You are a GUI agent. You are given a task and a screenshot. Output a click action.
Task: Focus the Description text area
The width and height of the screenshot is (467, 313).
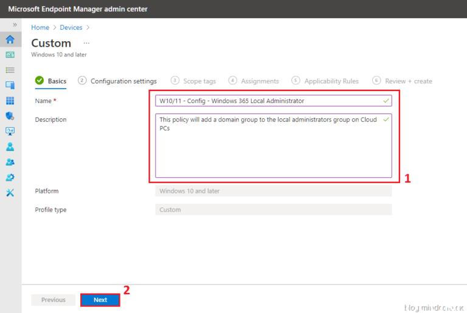[274, 146]
